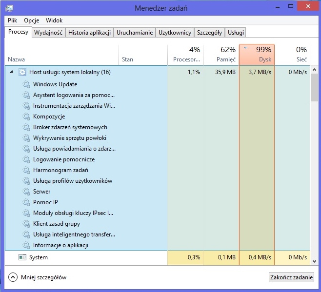Switch to the Uruchamianie tab
This screenshot has height=292, width=321.
pos(135,33)
